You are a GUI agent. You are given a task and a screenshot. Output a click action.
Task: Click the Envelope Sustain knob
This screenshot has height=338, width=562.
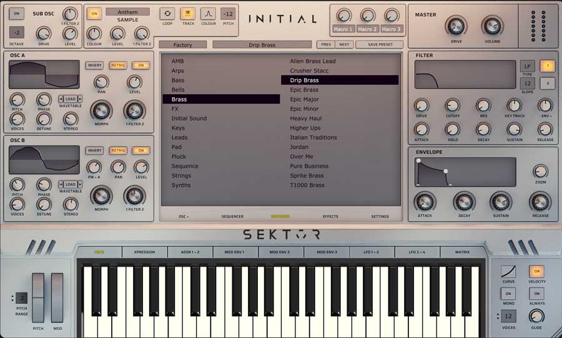[501, 202]
